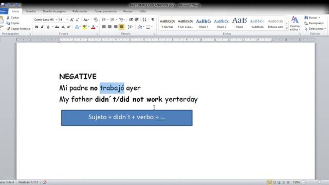329x185 pixels.
Task: Activate the Copiar formato brush
Action: pos(8,29)
